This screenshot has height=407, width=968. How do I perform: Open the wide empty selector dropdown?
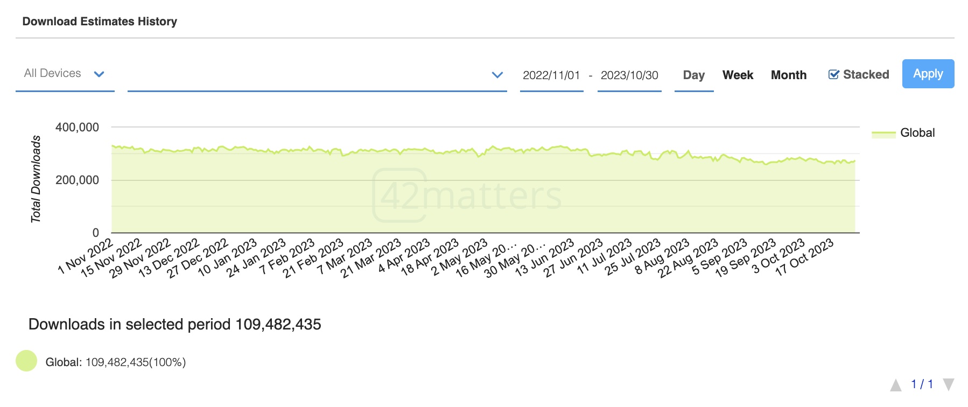[x=317, y=75]
